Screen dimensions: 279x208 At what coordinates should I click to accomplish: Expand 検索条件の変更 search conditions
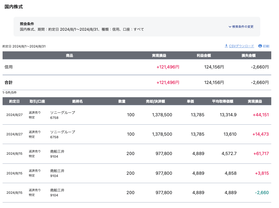click(x=243, y=27)
